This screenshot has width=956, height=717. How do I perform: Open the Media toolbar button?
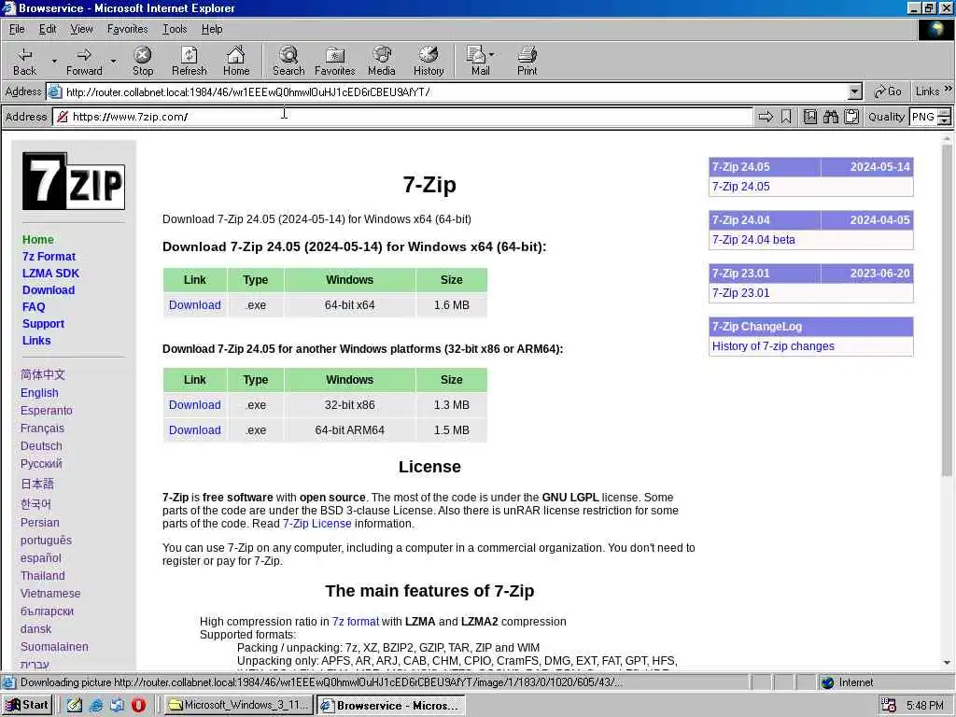pyautogui.click(x=382, y=61)
